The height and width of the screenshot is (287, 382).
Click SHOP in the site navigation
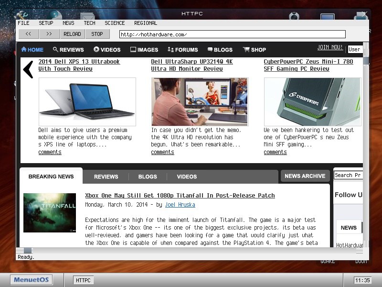[x=258, y=50]
